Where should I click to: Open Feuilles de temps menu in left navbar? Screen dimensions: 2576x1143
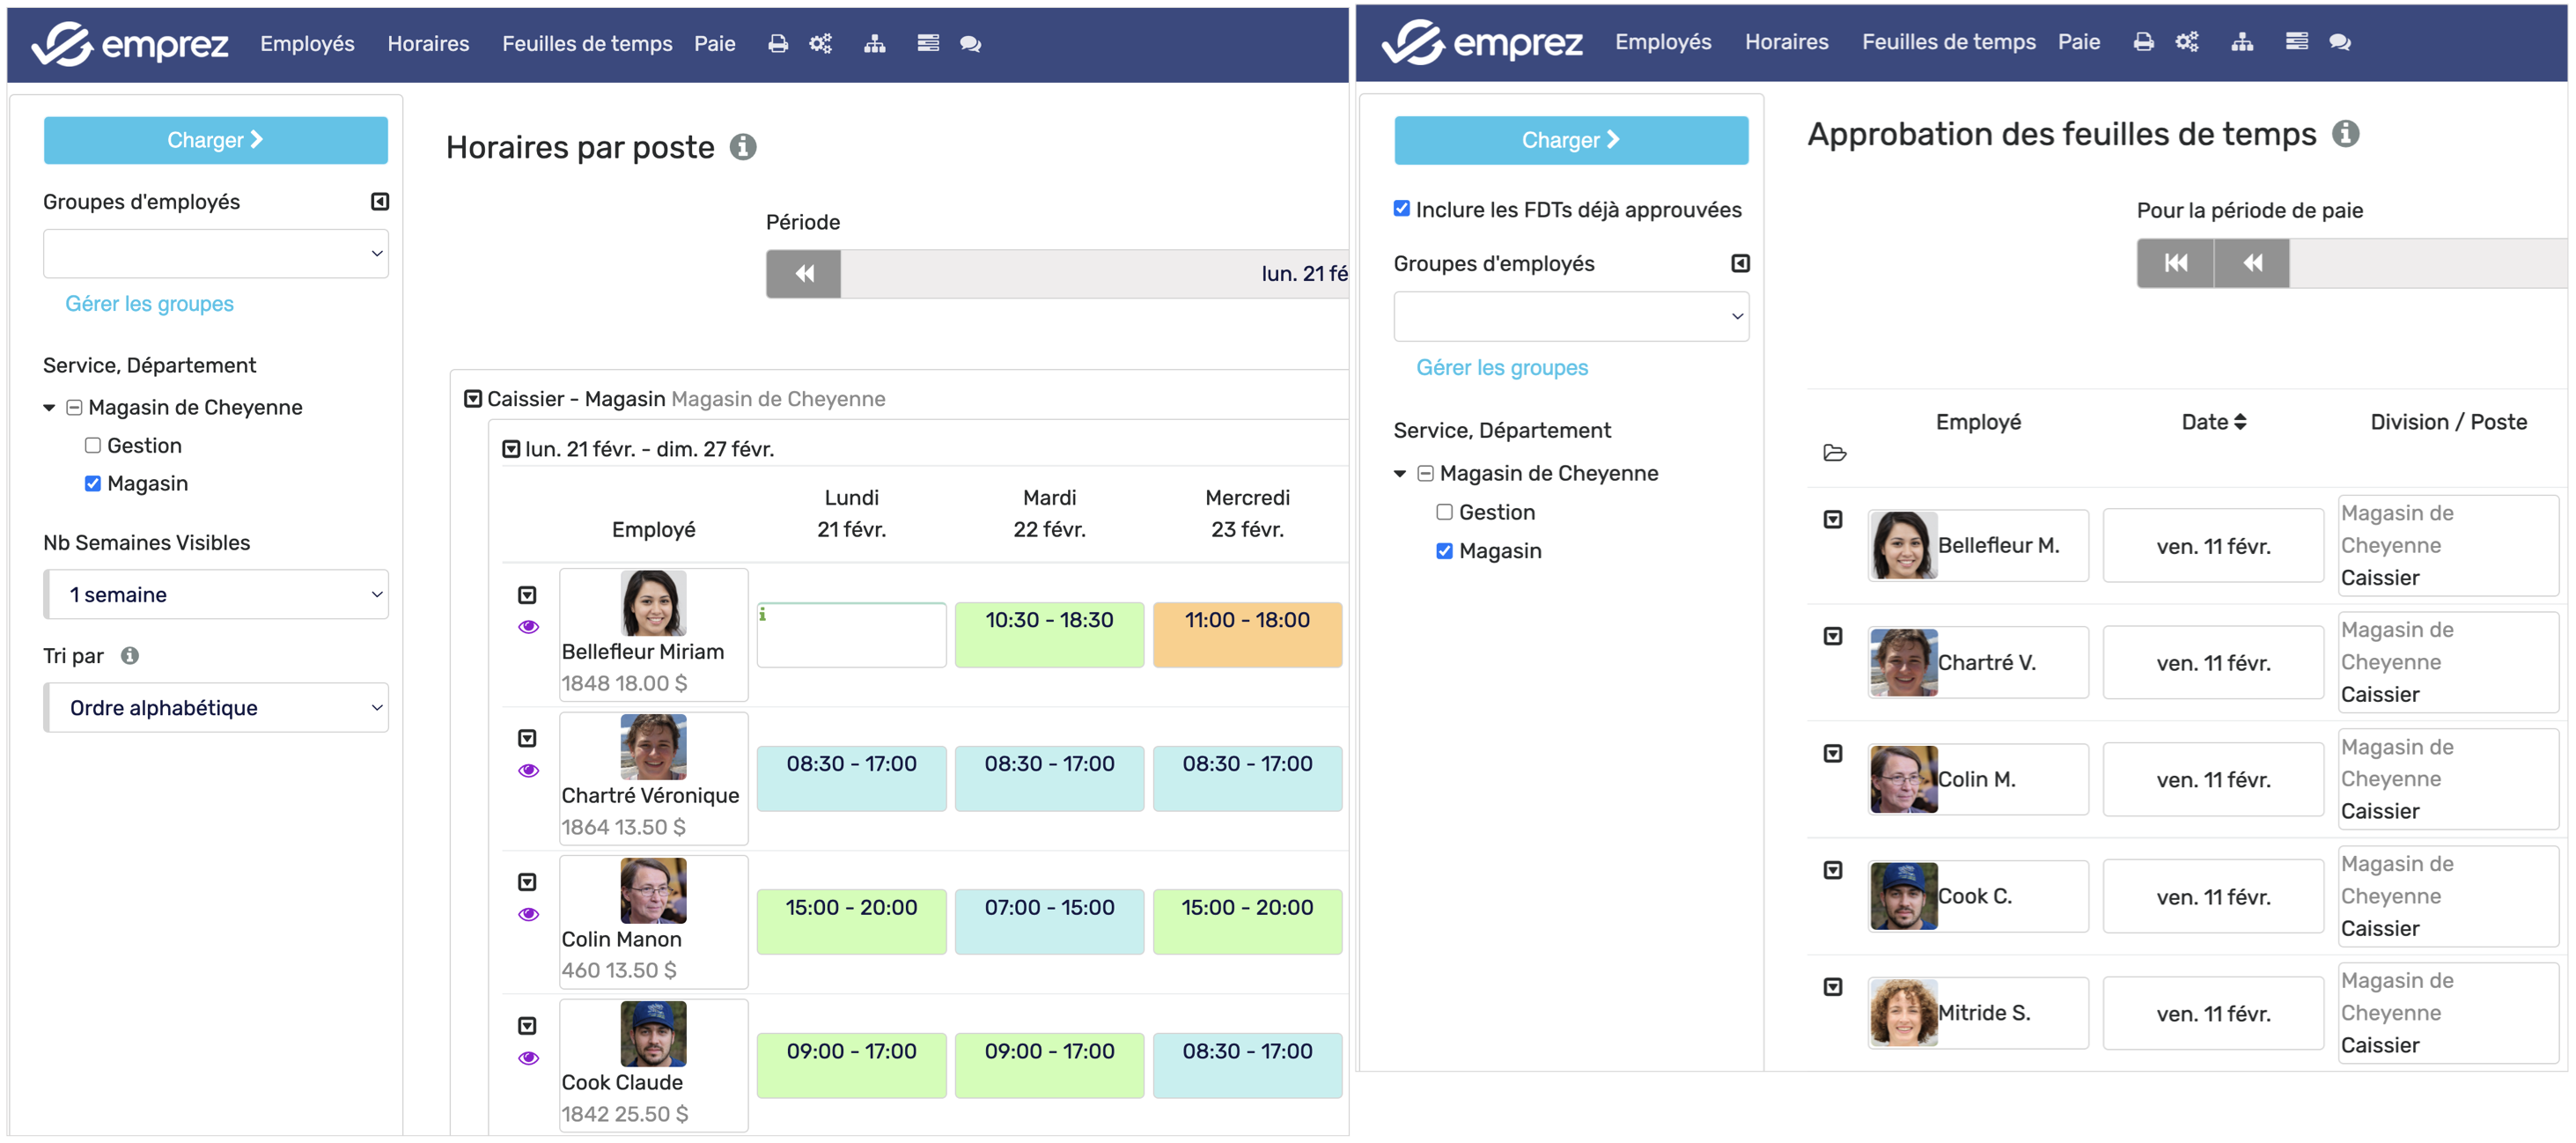[x=586, y=44]
